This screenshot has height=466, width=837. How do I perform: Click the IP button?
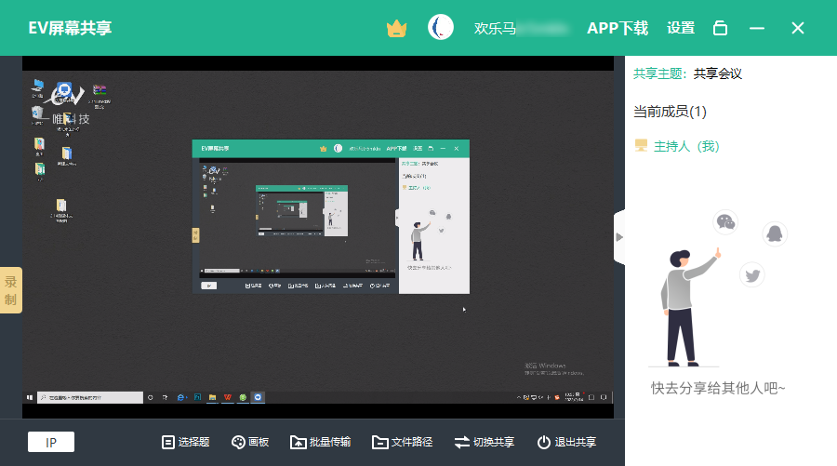point(51,443)
